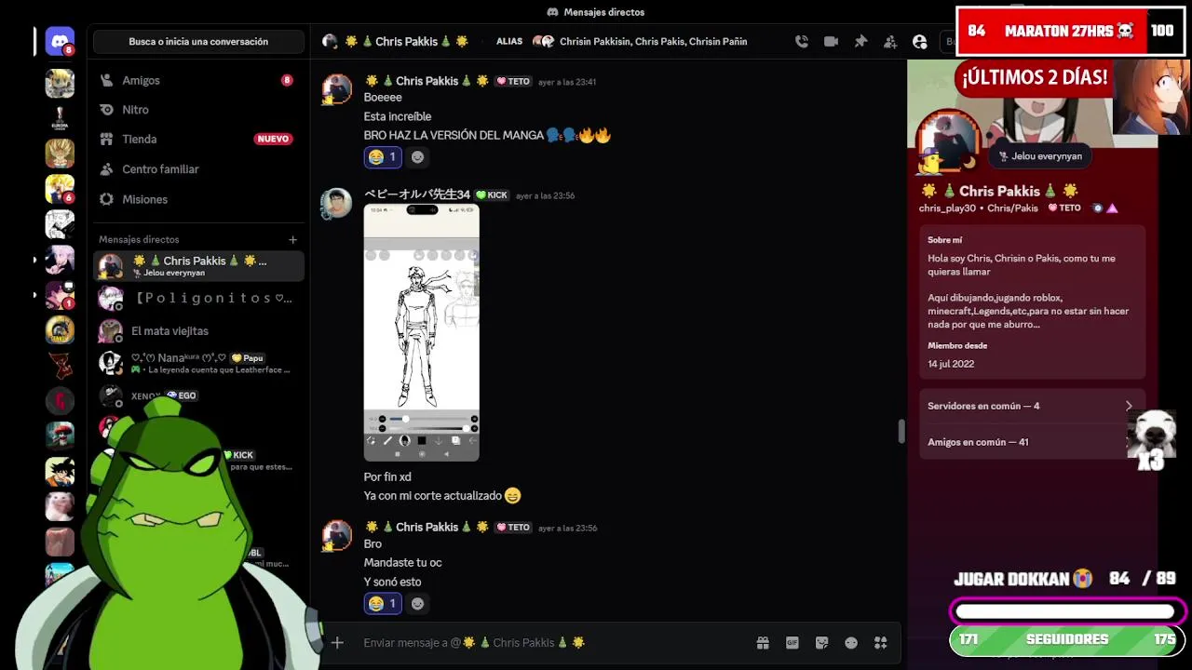Toggle laughing reaction under 'BRO HAZ LA VERSIÓN'
The width and height of the screenshot is (1192, 670).
click(x=383, y=157)
